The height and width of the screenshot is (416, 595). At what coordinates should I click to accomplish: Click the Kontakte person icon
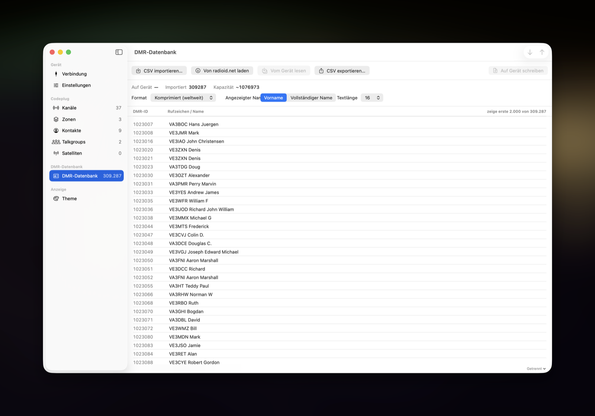coord(56,131)
